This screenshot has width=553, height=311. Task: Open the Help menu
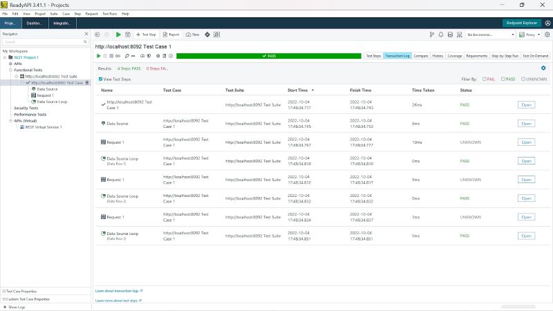click(125, 14)
